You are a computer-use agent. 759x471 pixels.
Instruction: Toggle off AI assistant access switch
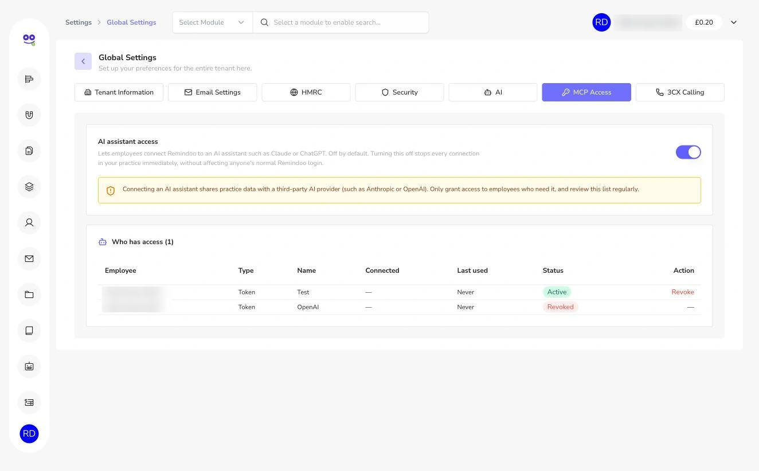coord(688,152)
